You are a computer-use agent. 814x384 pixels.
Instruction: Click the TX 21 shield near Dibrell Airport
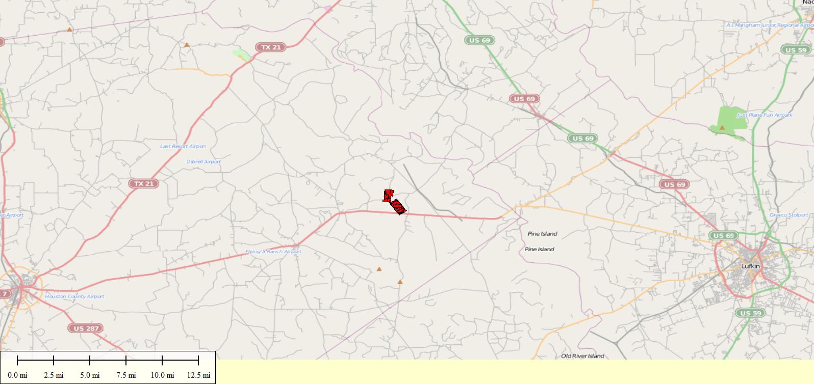(143, 183)
